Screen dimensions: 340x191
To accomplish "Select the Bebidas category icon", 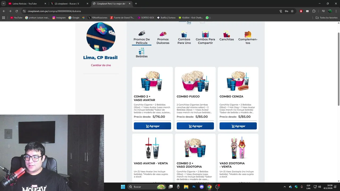I will click(x=142, y=51).
